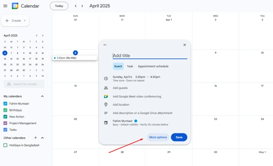Image resolution: width=273 pixels, height=166 pixels.
Task: Click the Google Meet icon
Action: (106, 97)
